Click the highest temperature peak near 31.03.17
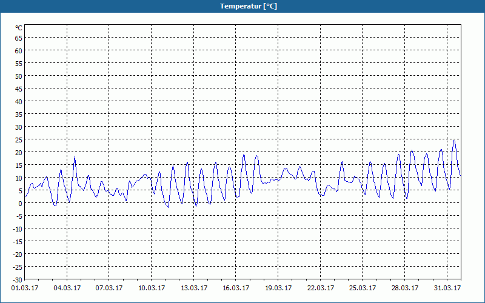 [x=454, y=141]
